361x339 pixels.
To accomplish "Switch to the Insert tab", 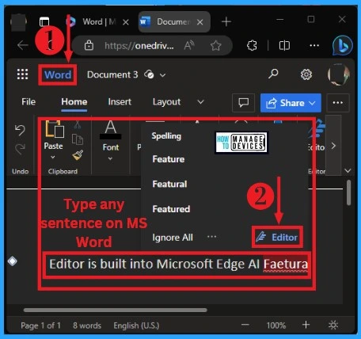I will click(120, 101).
